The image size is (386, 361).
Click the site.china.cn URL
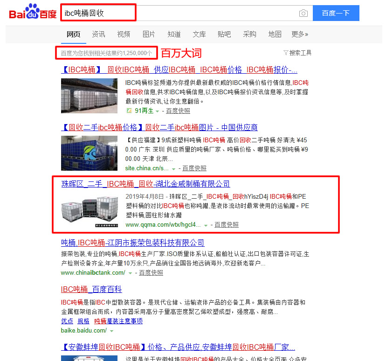pyautogui.click(x=147, y=168)
